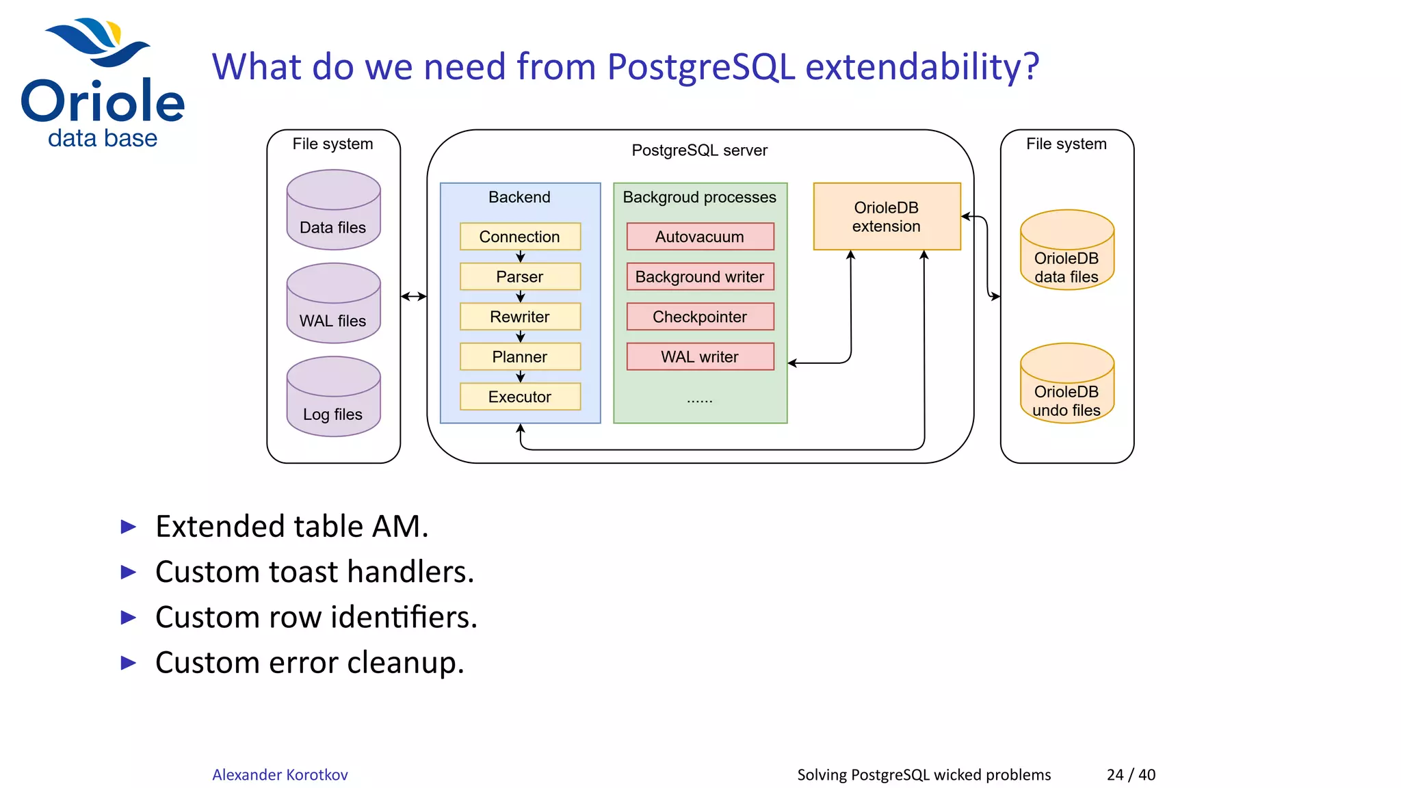Click the OrioleDB undo files cylinder
This screenshot has height=788, width=1401.
coord(1066,383)
